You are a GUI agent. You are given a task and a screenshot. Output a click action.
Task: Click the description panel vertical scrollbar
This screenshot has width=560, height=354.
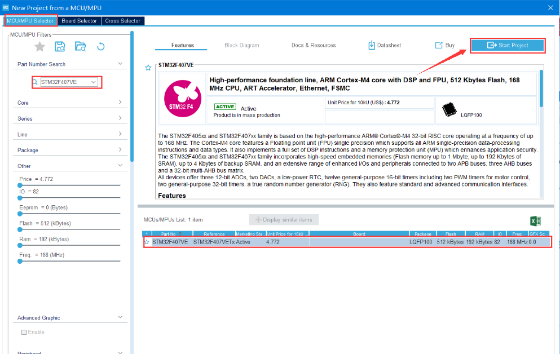(x=541, y=88)
